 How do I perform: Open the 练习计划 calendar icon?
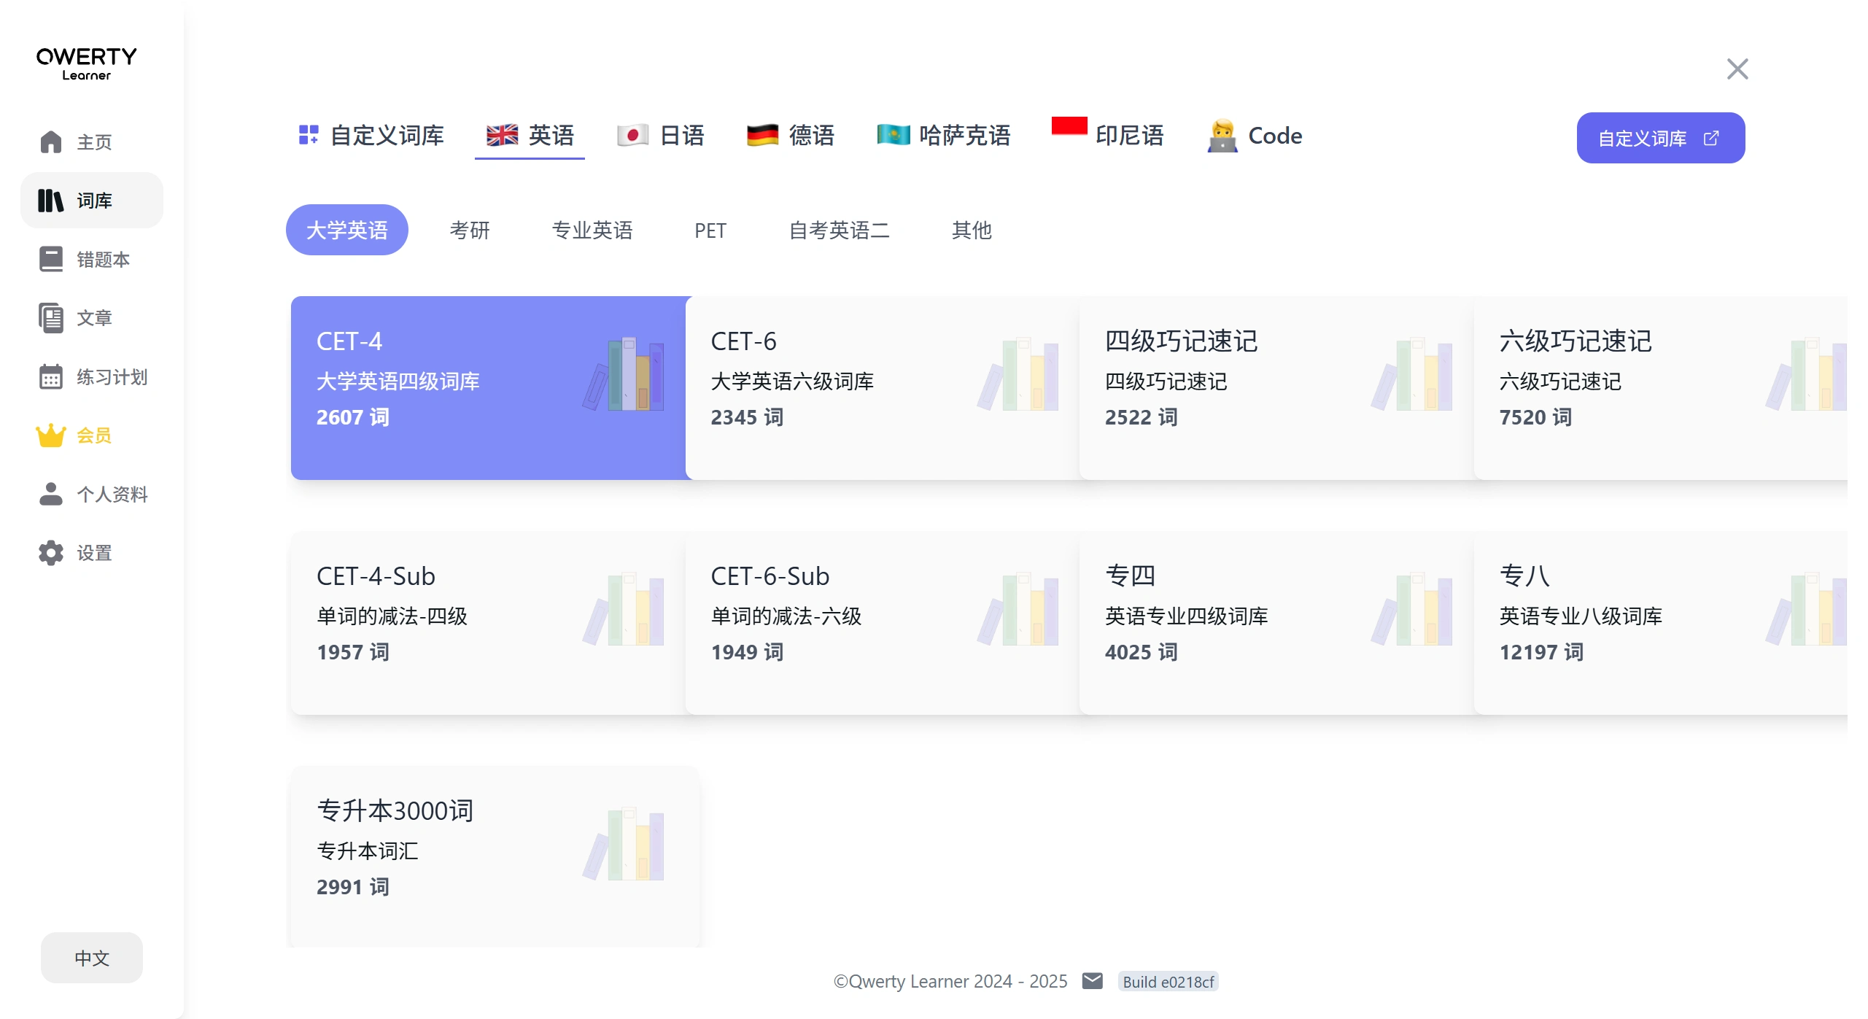(x=51, y=377)
